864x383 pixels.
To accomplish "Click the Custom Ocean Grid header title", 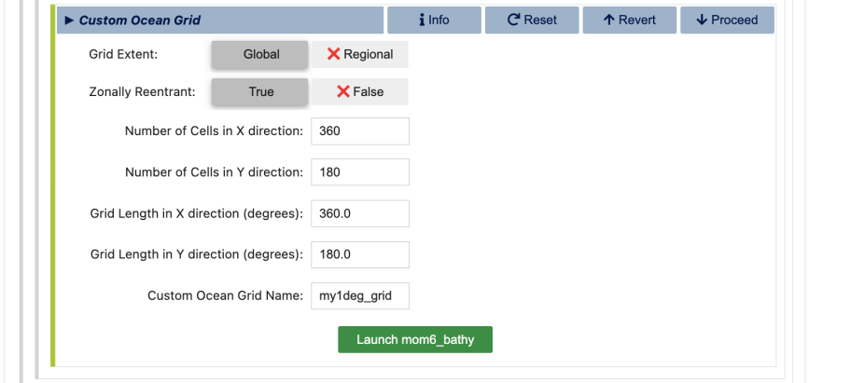I will click(x=140, y=21).
